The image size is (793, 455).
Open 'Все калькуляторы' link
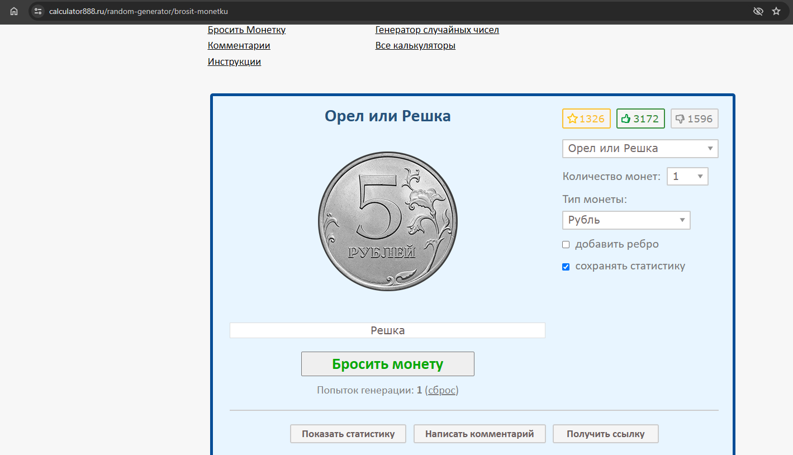(x=415, y=46)
